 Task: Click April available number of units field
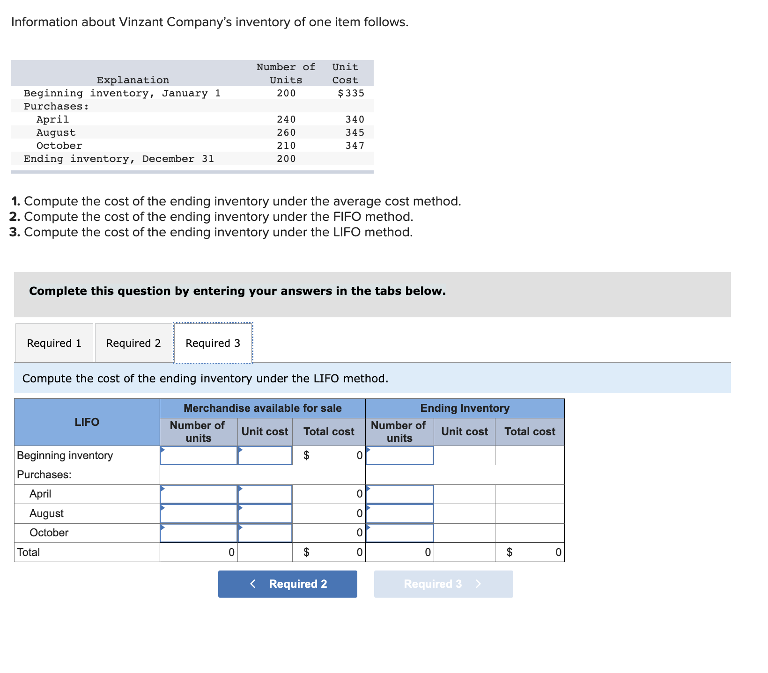coord(199,494)
